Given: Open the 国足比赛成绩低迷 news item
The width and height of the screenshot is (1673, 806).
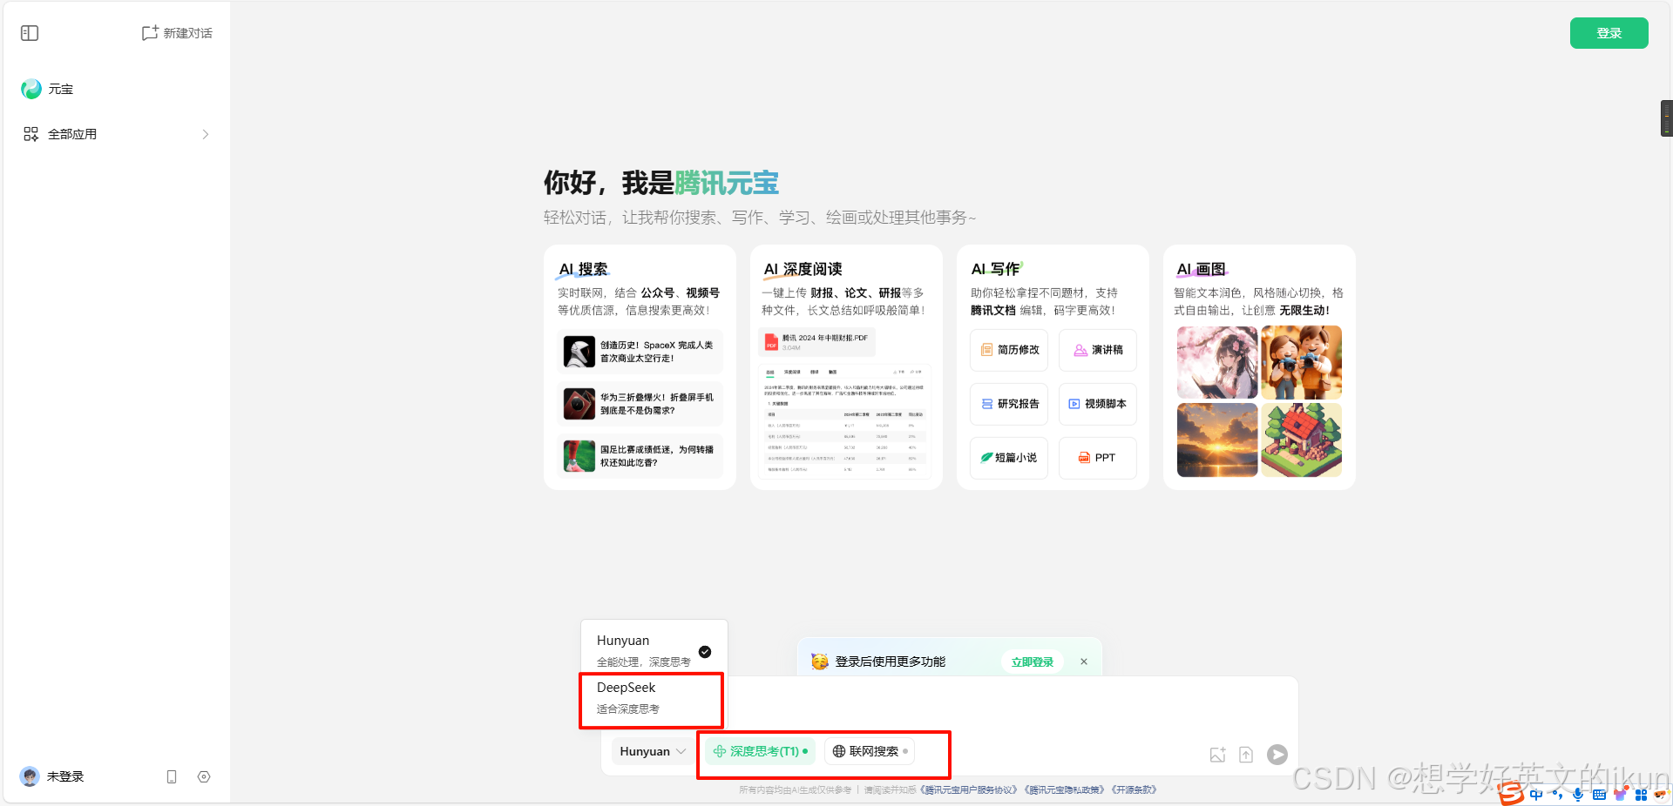Looking at the screenshot, I should click(640, 456).
